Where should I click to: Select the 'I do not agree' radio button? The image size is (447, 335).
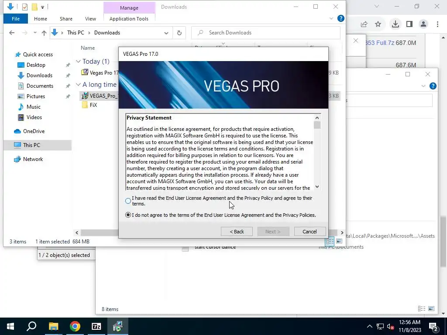(x=128, y=215)
